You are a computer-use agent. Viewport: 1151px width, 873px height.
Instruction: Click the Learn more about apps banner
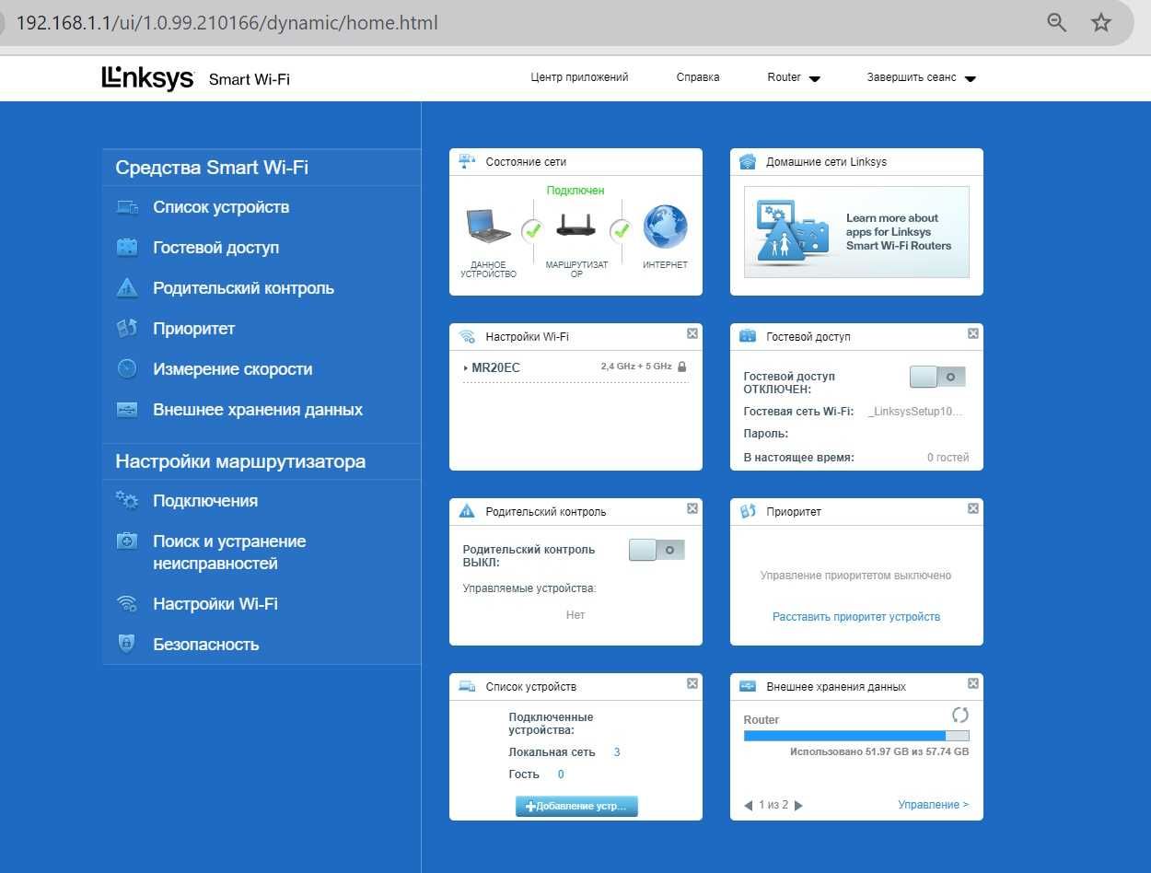[x=856, y=232]
